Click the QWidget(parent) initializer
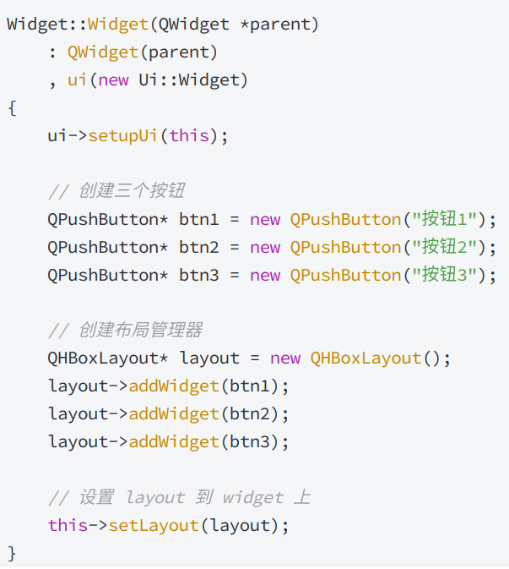Viewport: 509px width, 569px height. tap(143, 52)
